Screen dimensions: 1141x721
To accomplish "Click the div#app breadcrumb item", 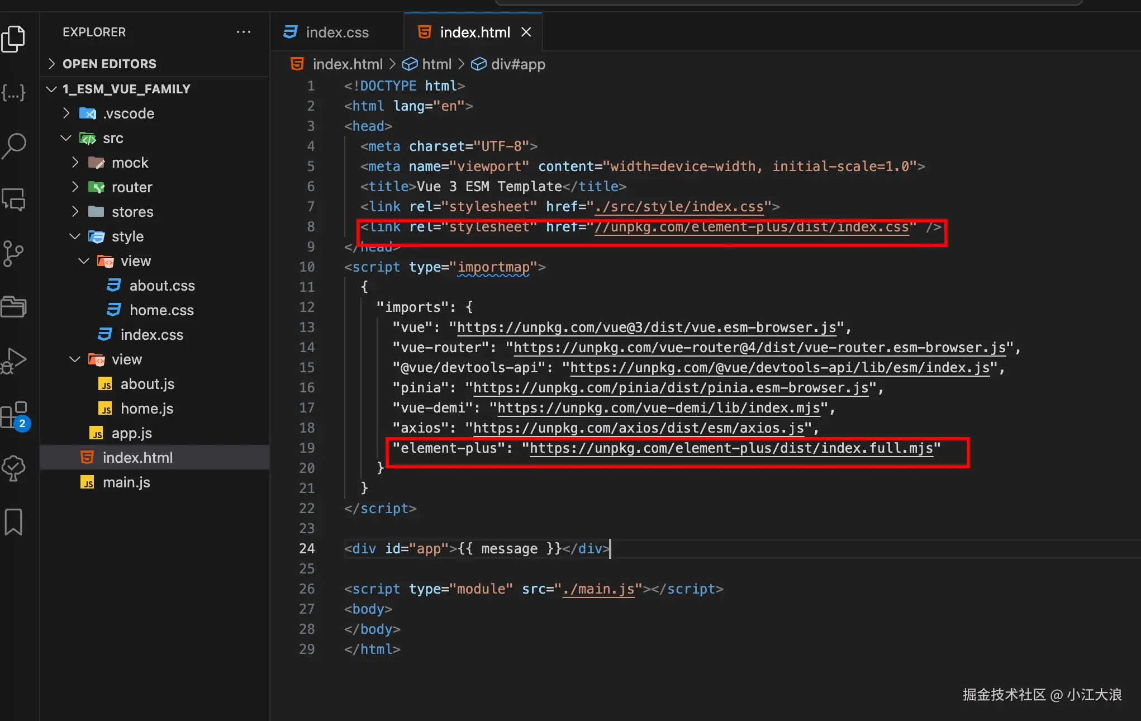I will (517, 64).
